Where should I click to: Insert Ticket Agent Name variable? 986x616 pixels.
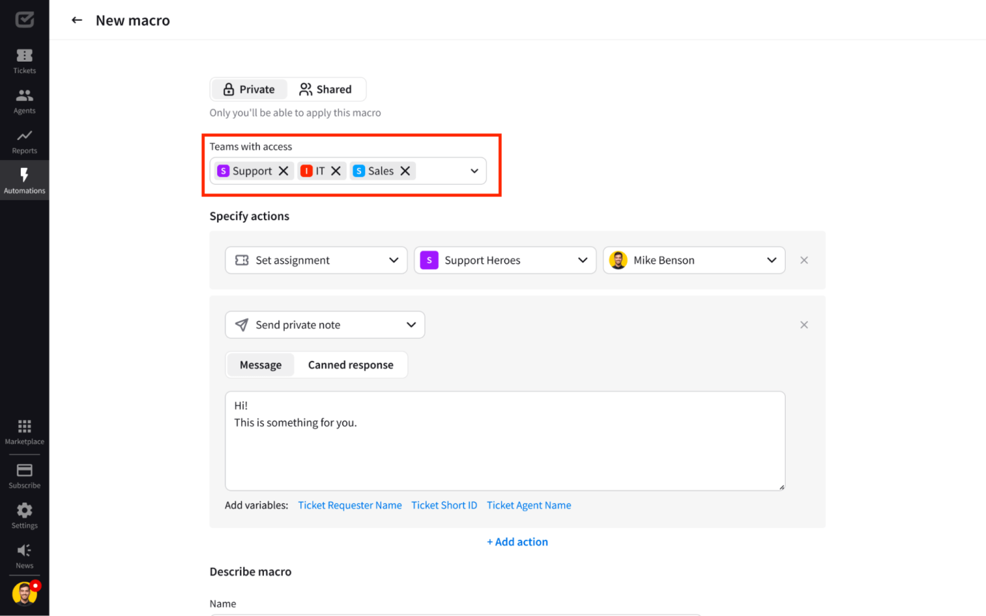tap(529, 506)
